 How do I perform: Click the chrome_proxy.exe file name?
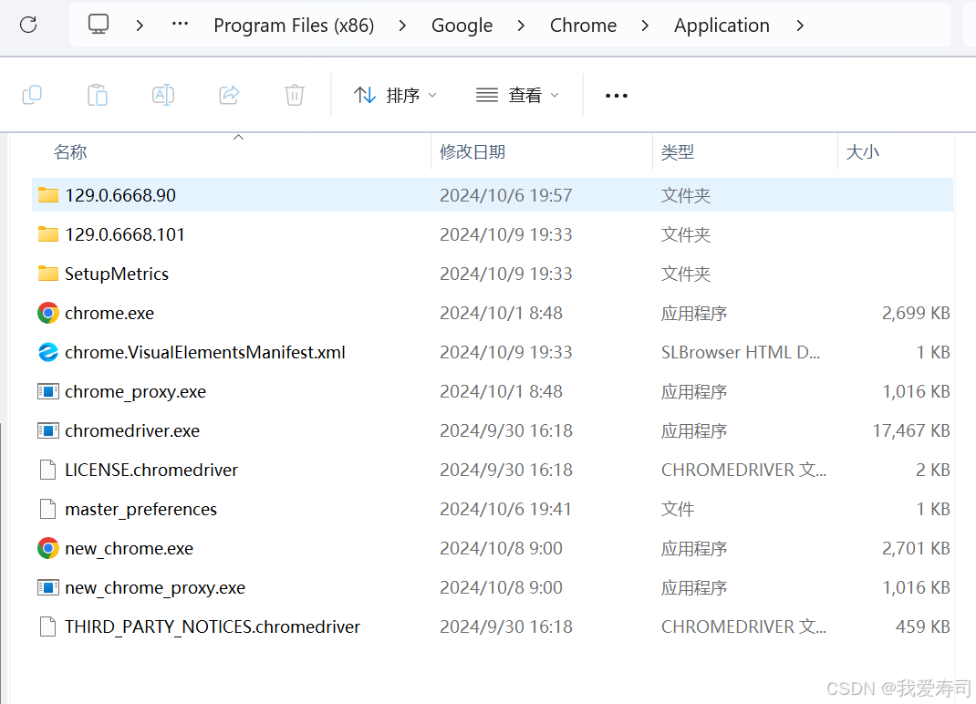[136, 391]
